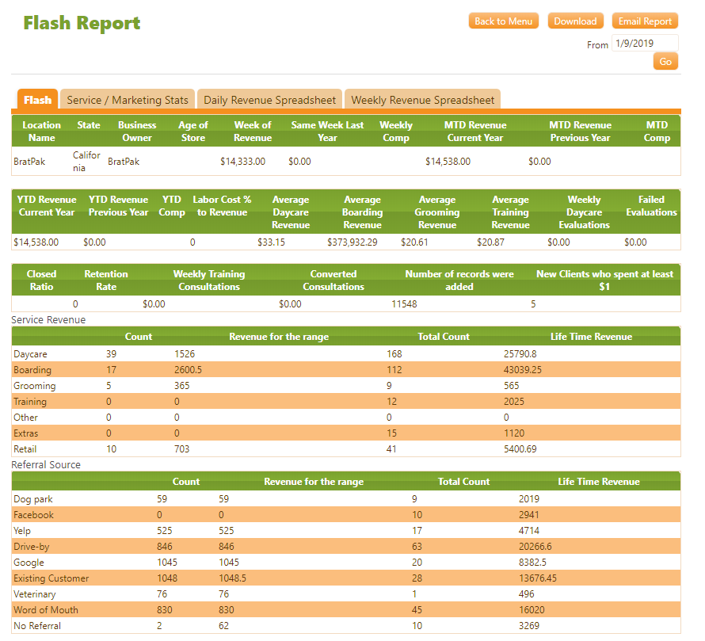Click Retail lifetime revenue 5400.69
Viewport: 705px width, 641px height.
[520, 449]
